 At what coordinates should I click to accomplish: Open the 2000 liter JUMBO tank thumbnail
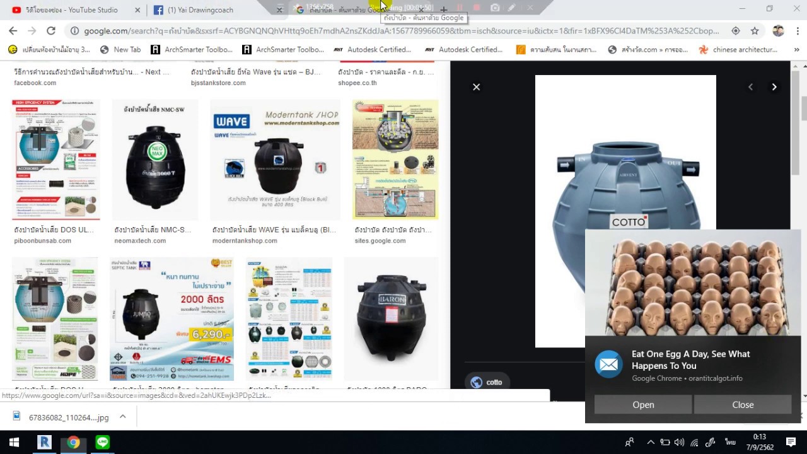coord(171,319)
